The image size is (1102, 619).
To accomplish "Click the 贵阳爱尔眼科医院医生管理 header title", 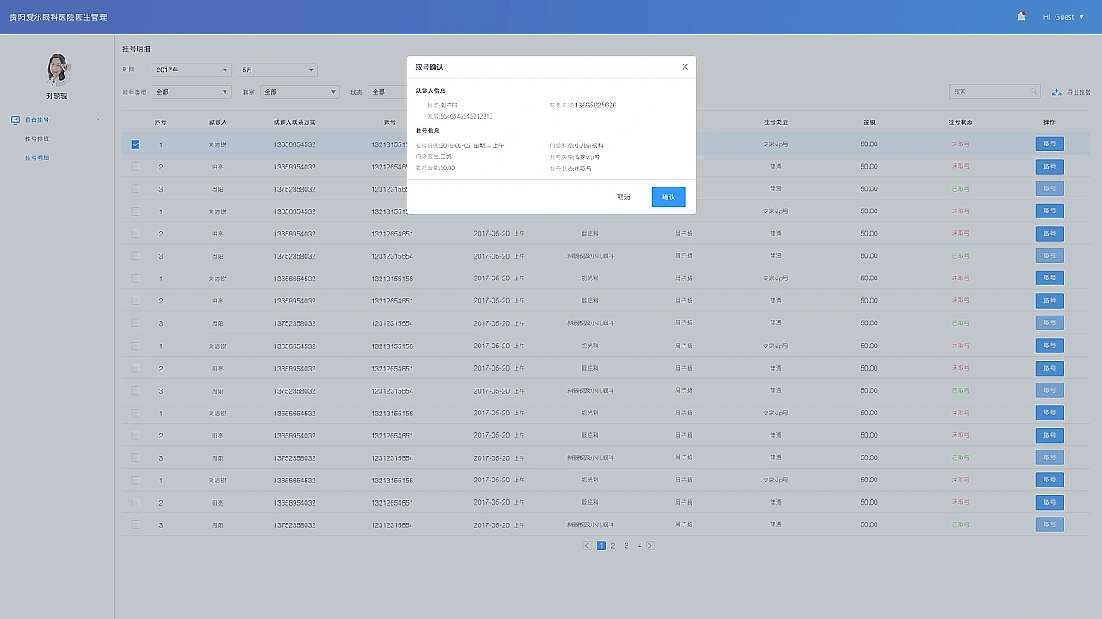I will [x=59, y=17].
